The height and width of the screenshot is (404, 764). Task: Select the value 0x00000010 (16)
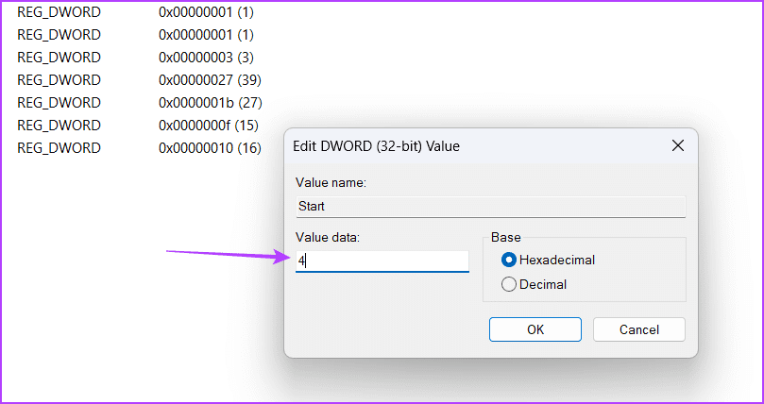click(x=210, y=147)
